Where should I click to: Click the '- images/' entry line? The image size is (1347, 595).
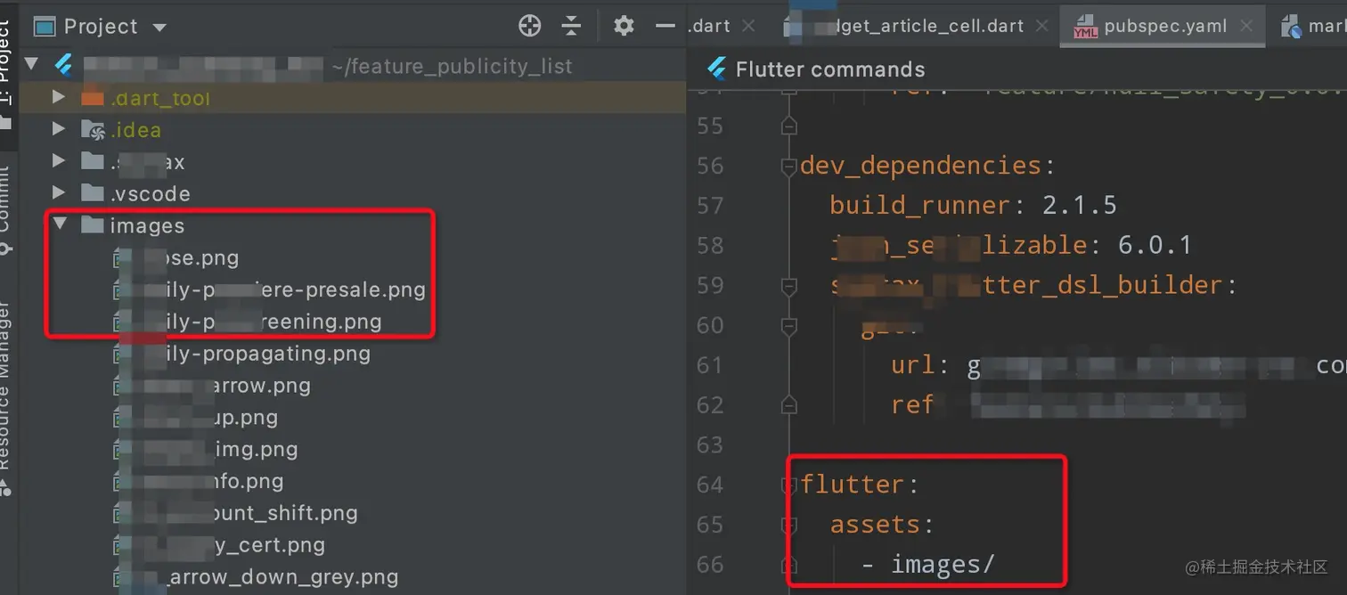point(927,565)
